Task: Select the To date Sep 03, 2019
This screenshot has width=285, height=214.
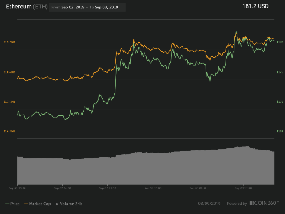Action: 107,7
